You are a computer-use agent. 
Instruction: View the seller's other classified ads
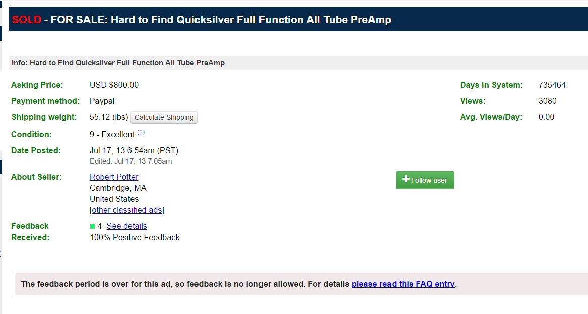coord(126,210)
